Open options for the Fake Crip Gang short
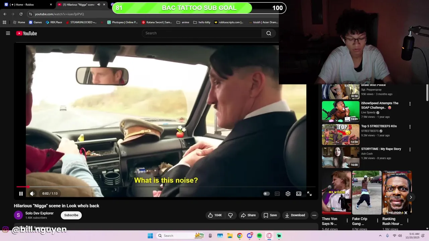The width and height of the screenshot is (429, 241). click(x=377, y=221)
